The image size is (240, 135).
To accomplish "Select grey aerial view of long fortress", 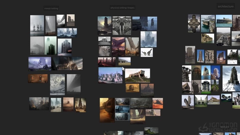I will 224,37.
